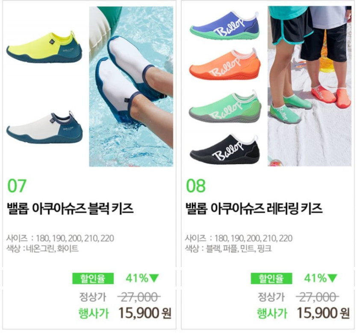357x333 pixels.
Task: Select the orange Ballop lettering shoe
Action: [225, 64]
